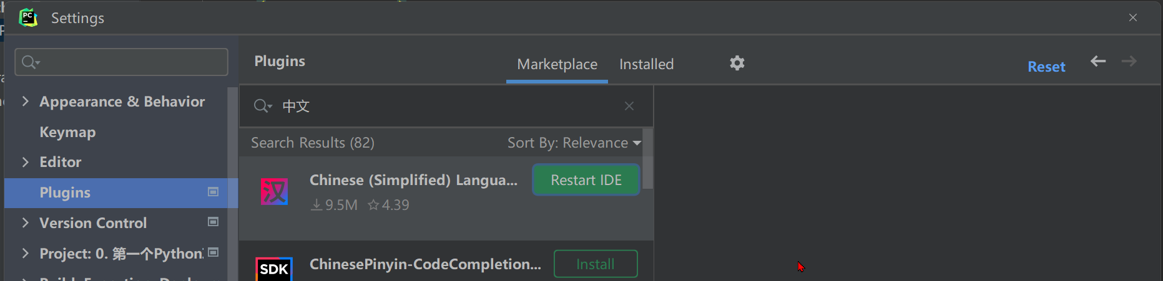Click the settings tree scrollbar

232,184
